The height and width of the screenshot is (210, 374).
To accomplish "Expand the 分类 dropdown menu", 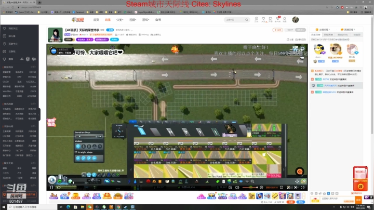I will [x=120, y=20].
